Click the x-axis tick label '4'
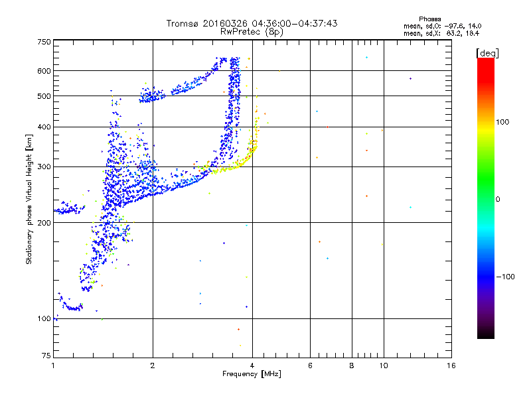Image resolution: width=531 pixels, height=398 pixels. [x=252, y=365]
